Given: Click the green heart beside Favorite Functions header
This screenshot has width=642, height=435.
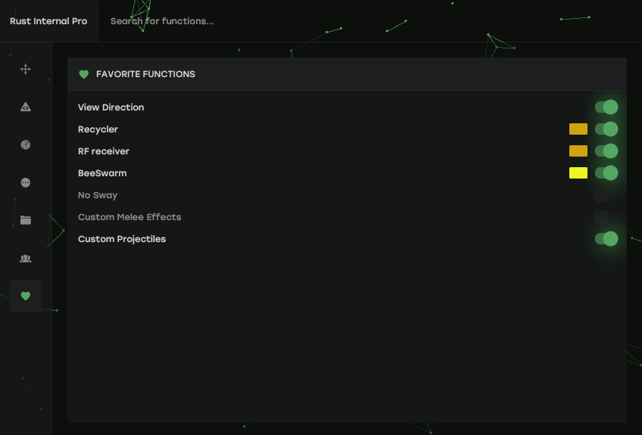Looking at the screenshot, I should click(x=83, y=74).
